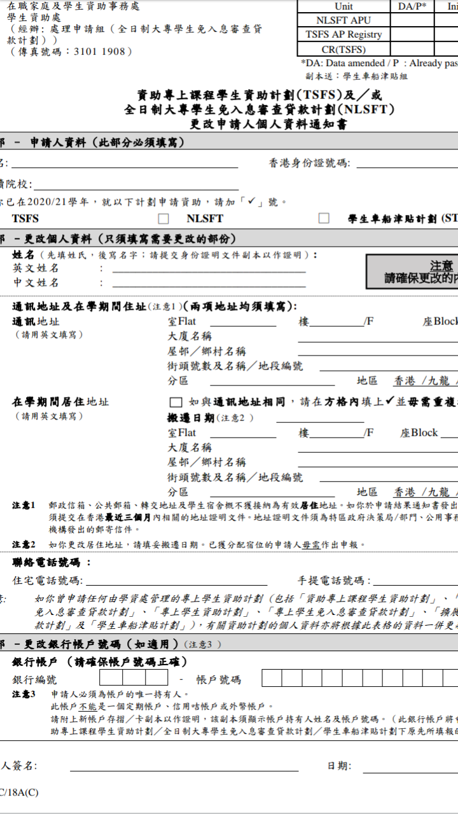The image size is (458, 814).
Task: Select the empty DA/P* cell for CR(TSFS)
Action: pyautogui.click(x=412, y=49)
